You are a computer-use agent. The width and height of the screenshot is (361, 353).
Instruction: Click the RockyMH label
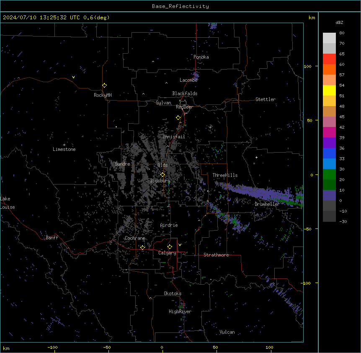click(103, 95)
